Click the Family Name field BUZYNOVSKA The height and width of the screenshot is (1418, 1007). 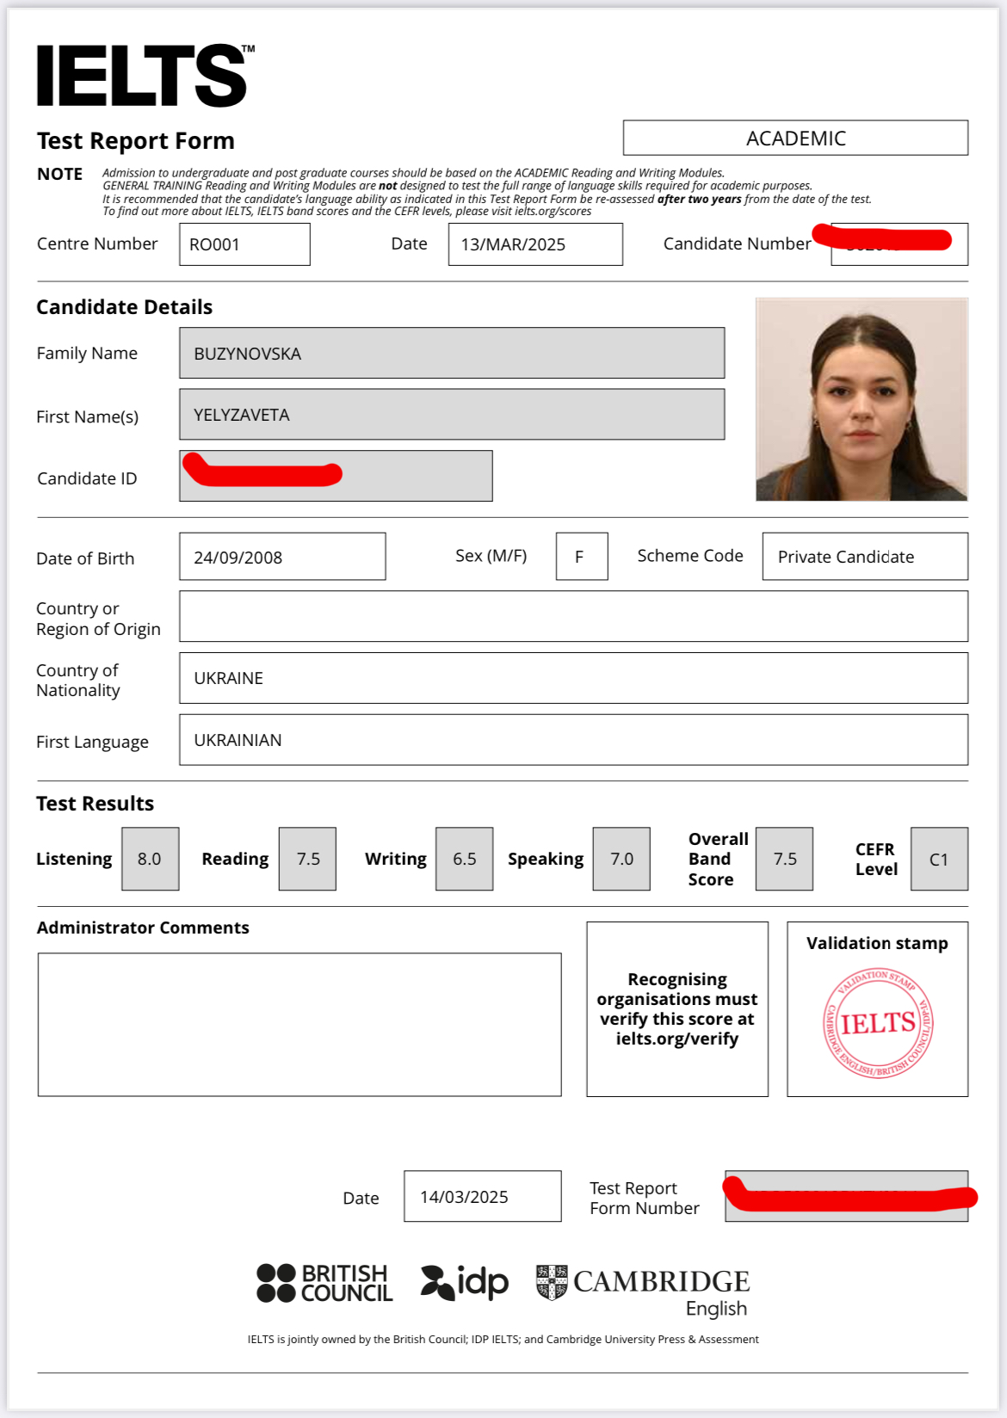(452, 353)
